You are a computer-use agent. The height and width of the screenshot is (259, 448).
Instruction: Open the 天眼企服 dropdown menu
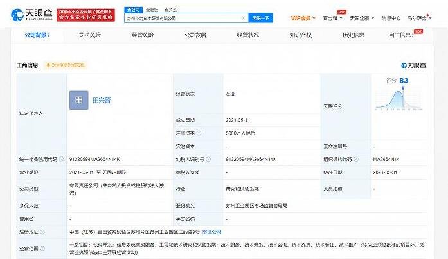(x=362, y=18)
